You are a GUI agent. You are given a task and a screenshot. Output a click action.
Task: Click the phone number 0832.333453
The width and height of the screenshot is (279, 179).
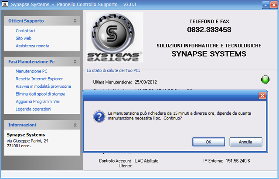[209, 30]
